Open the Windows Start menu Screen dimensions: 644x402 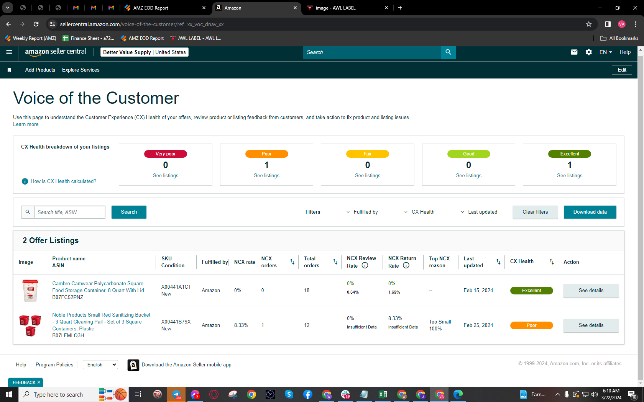click(9, 394)
